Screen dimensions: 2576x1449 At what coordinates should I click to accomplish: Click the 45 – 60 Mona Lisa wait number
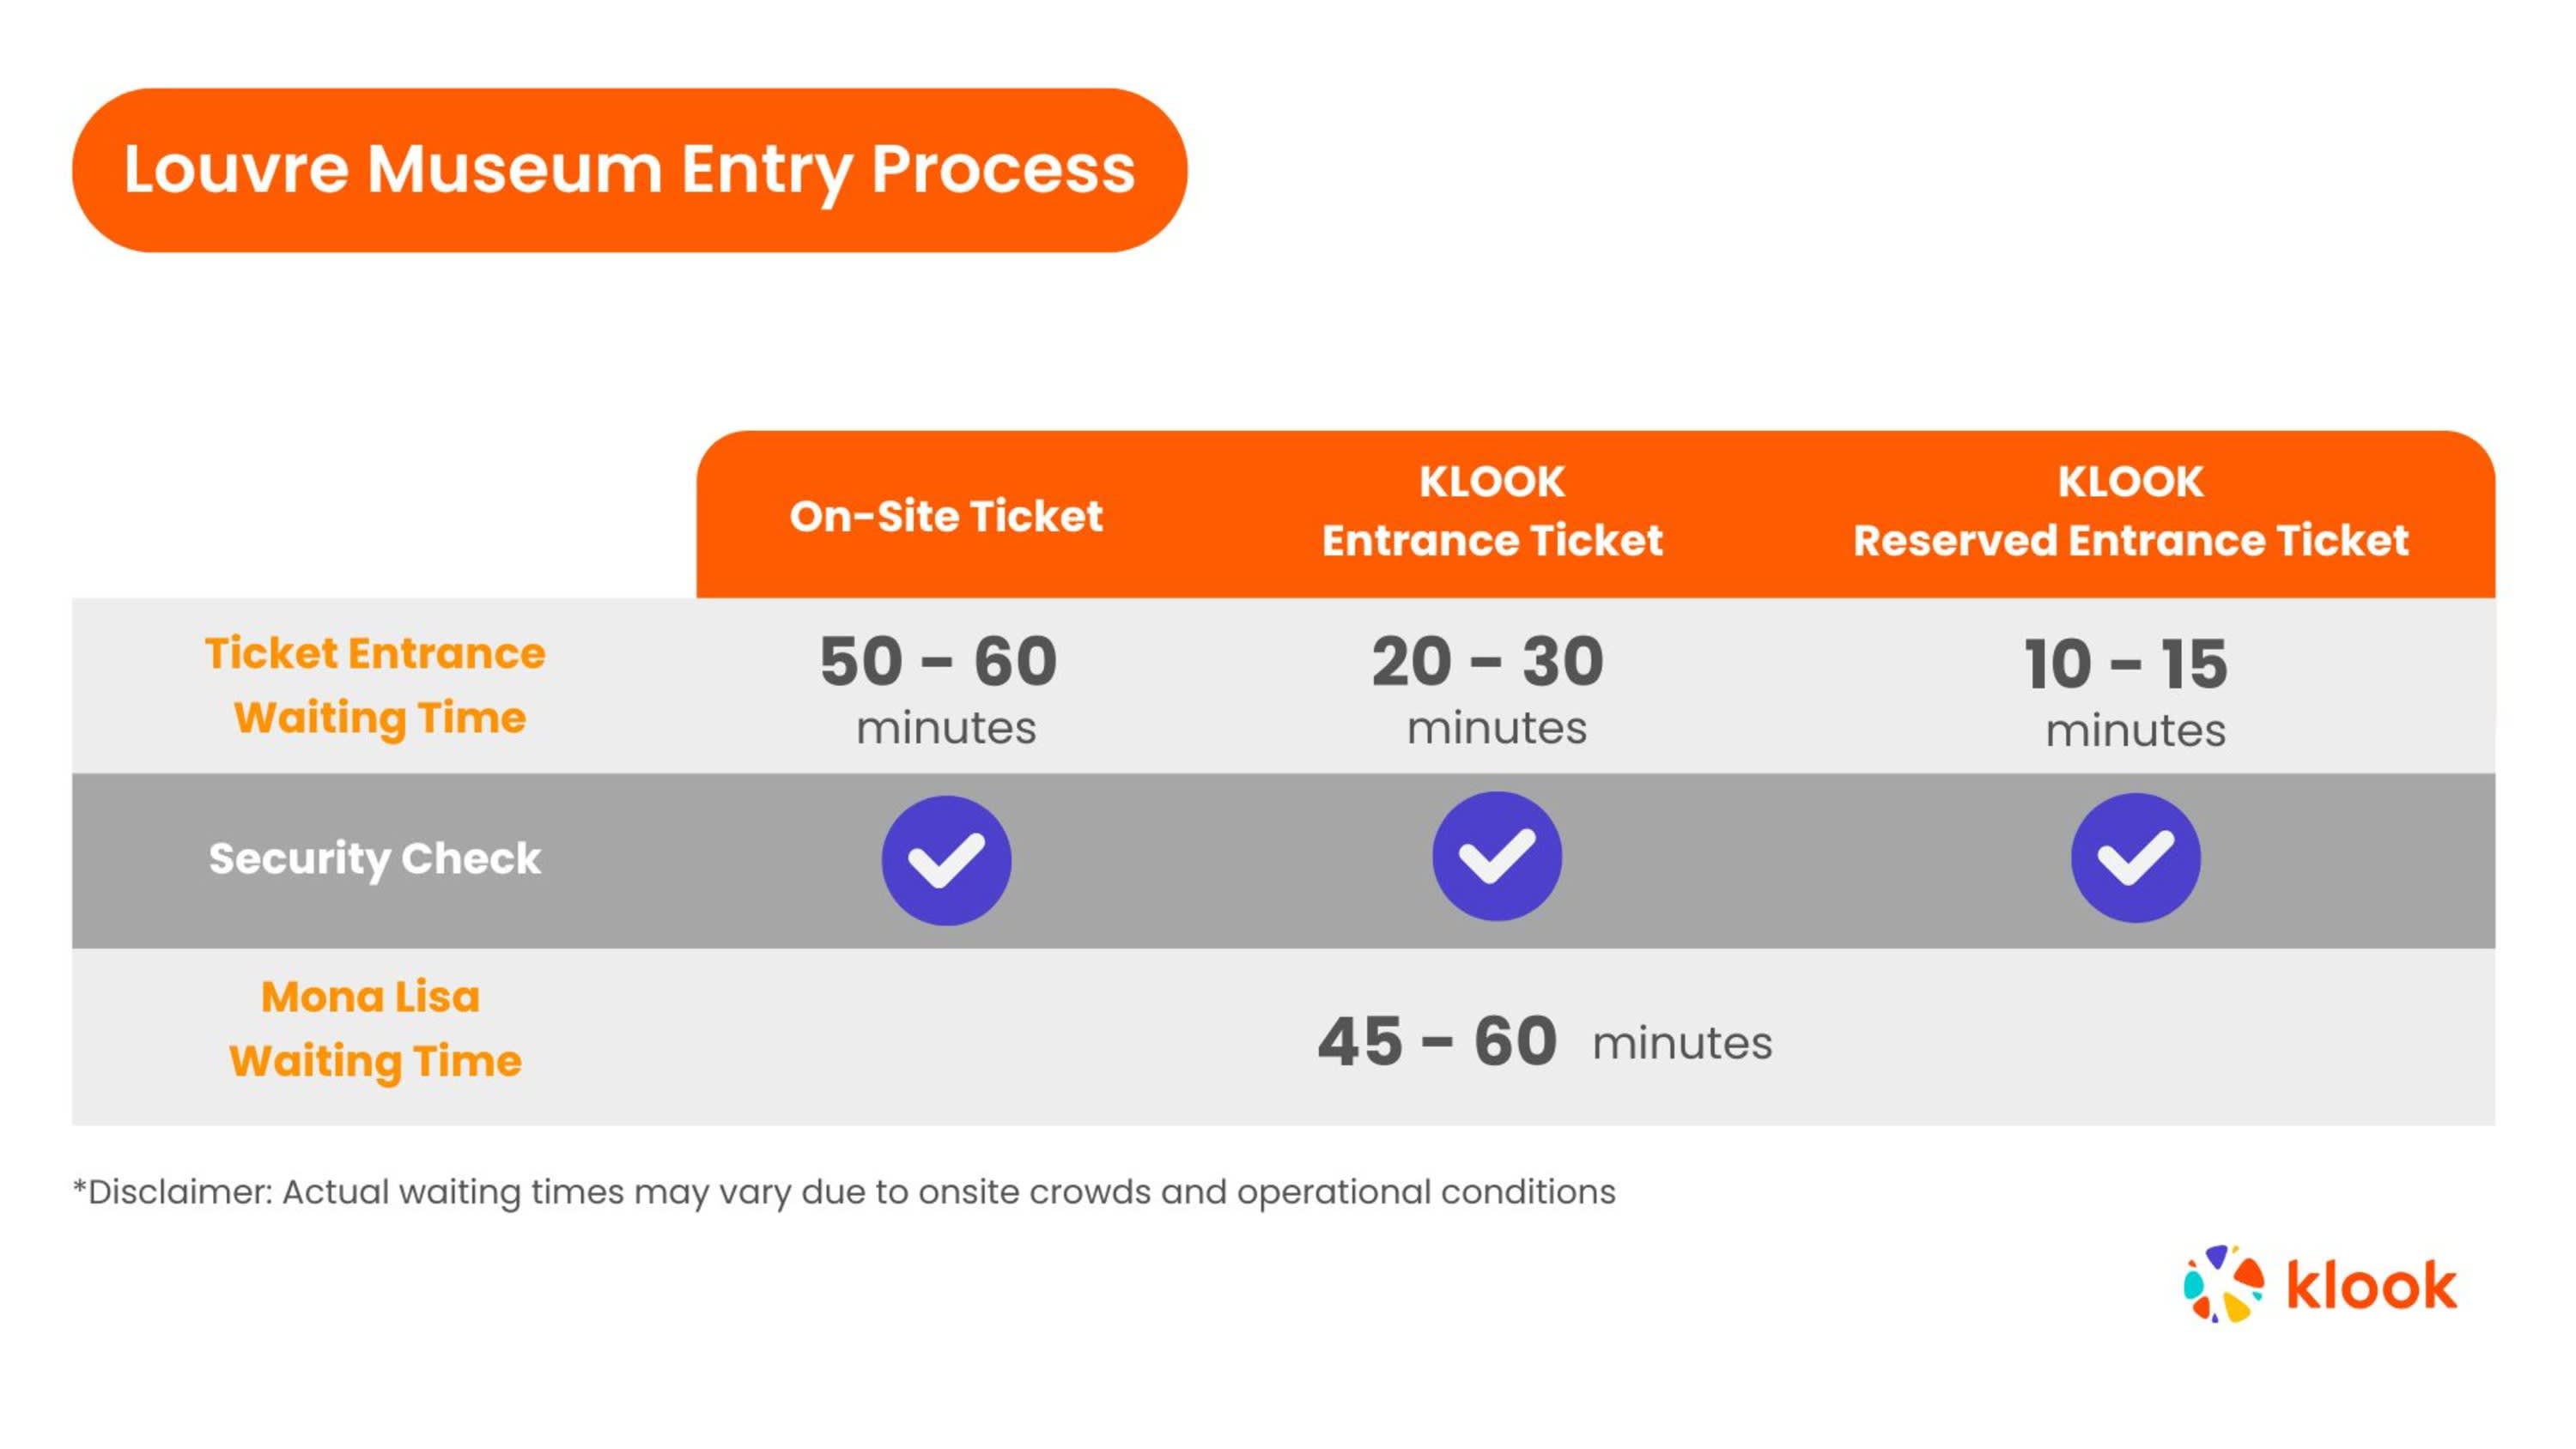coord(1437,1041)
